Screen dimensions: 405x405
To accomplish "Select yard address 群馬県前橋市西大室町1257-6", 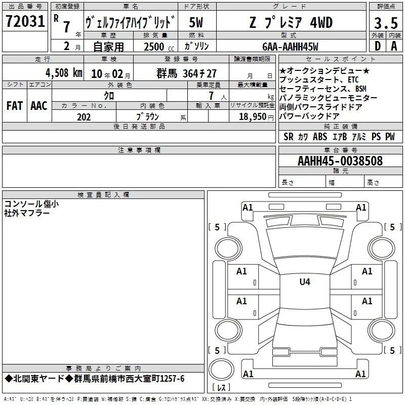I will coord(129,379).
